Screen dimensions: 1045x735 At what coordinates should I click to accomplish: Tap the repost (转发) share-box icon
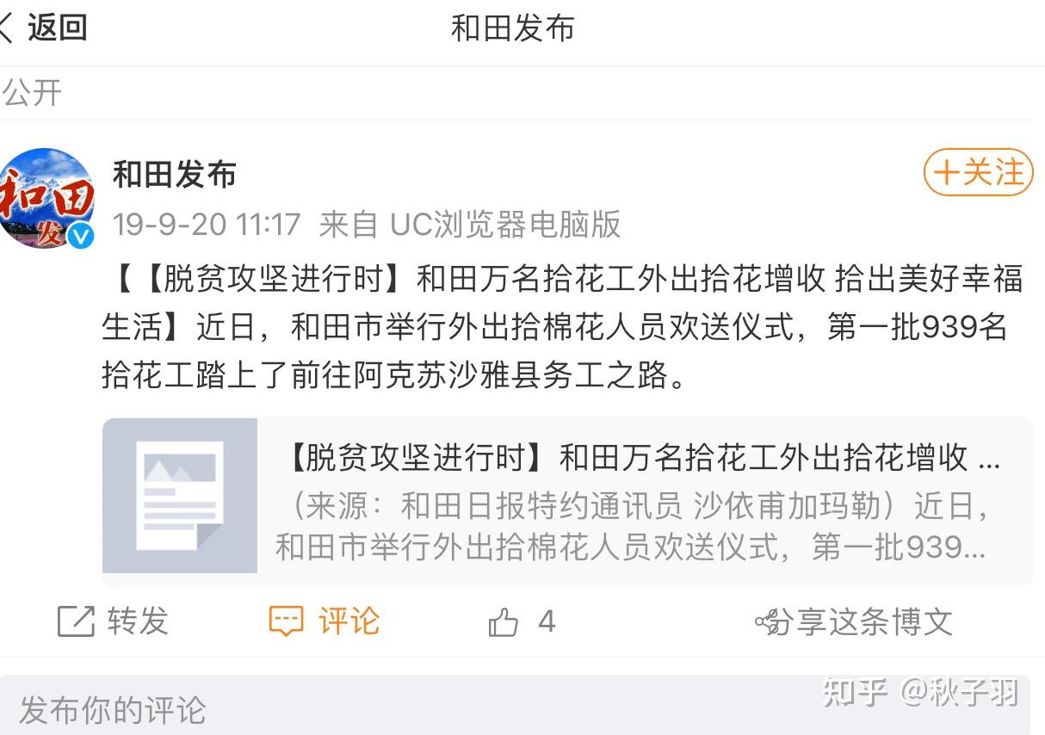click(76, 621)
